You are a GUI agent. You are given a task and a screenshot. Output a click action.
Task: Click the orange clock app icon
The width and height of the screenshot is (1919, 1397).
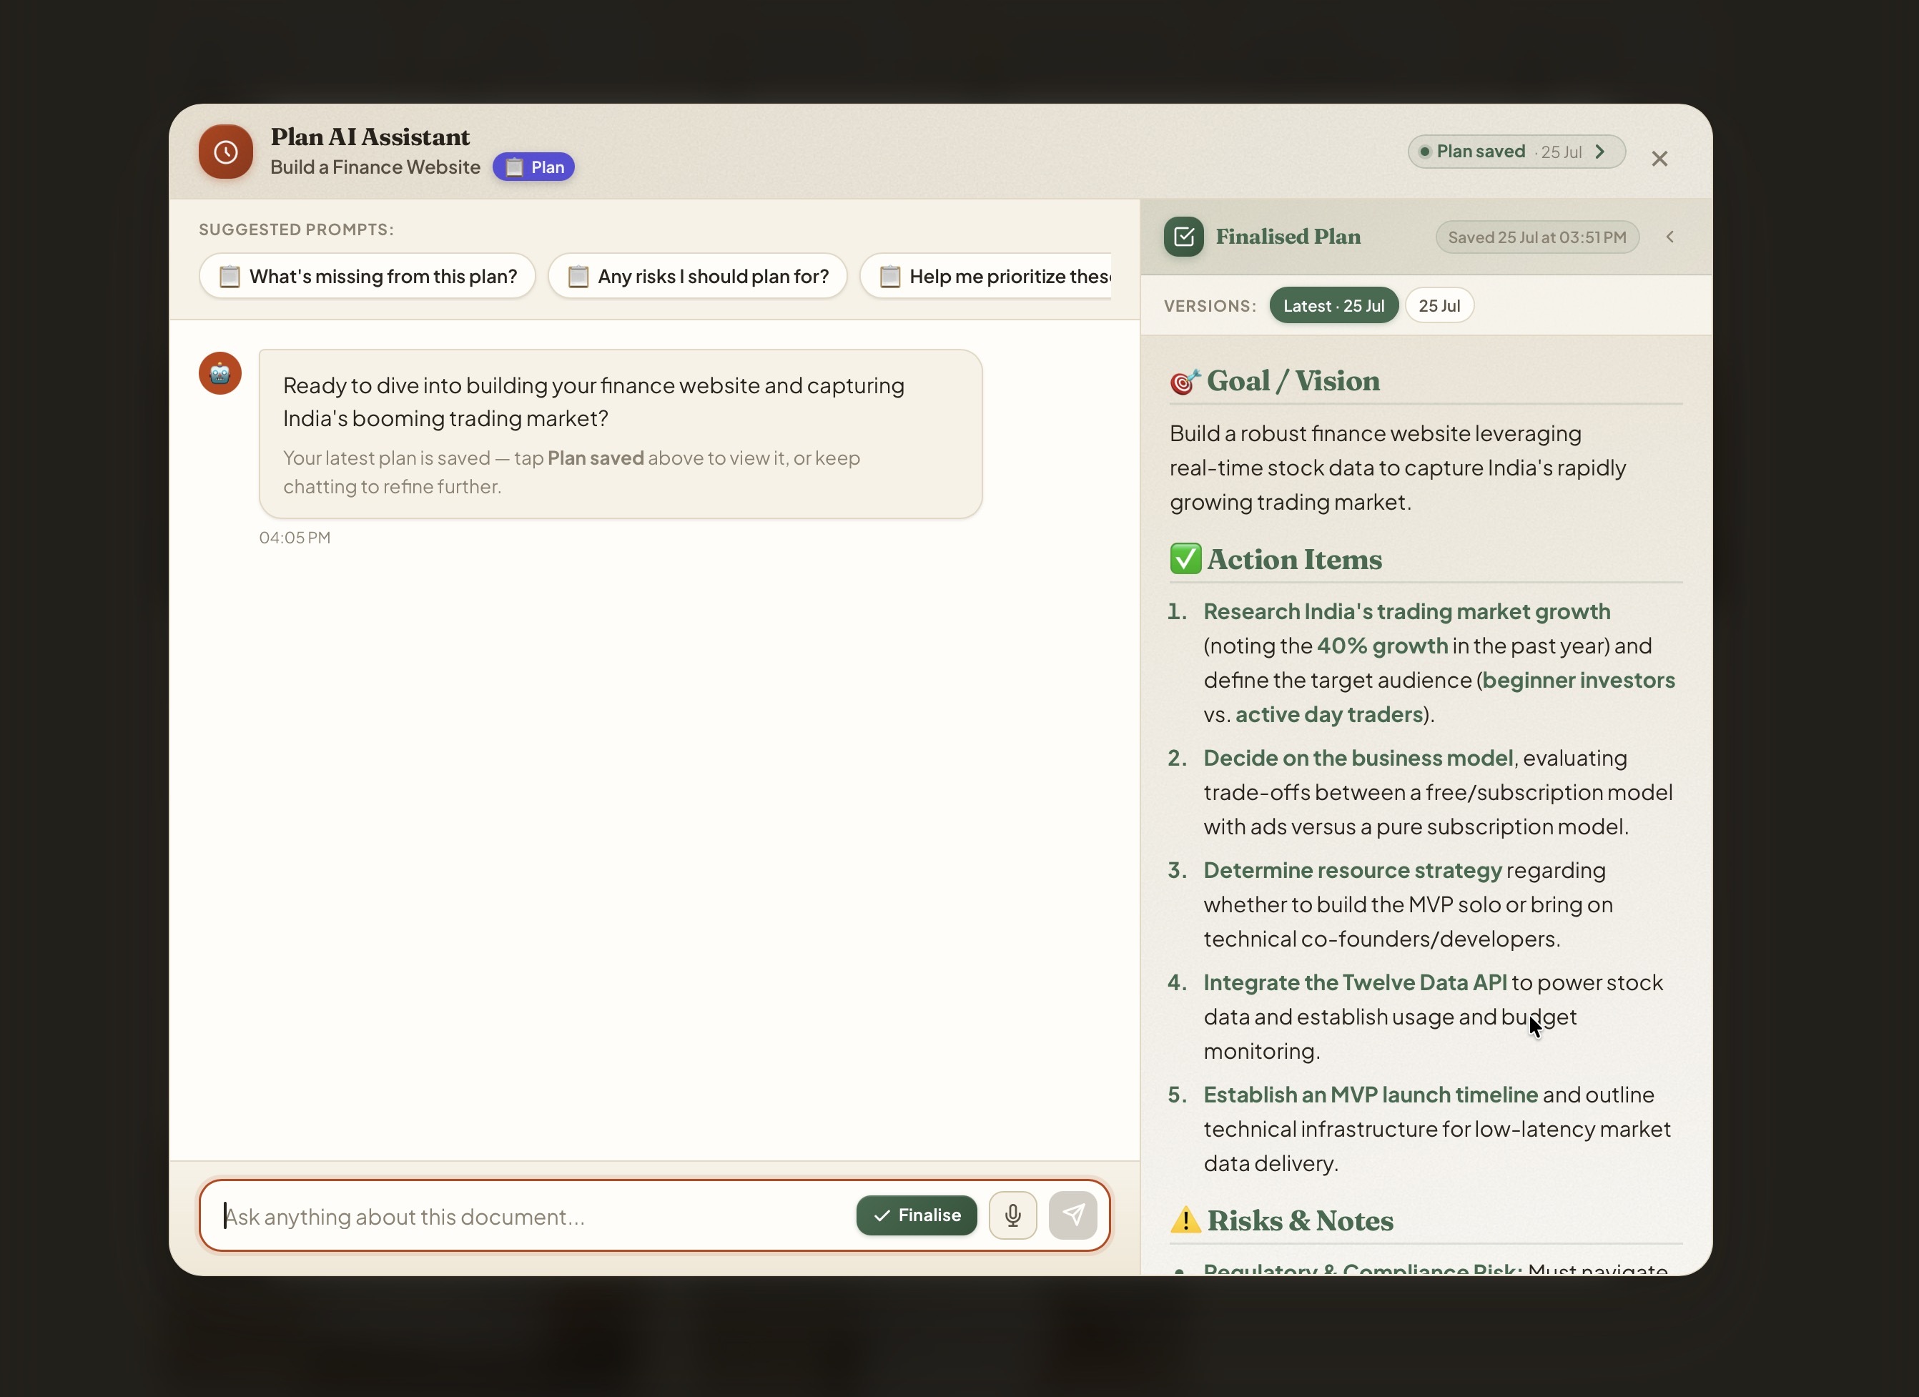coord(226,152)
